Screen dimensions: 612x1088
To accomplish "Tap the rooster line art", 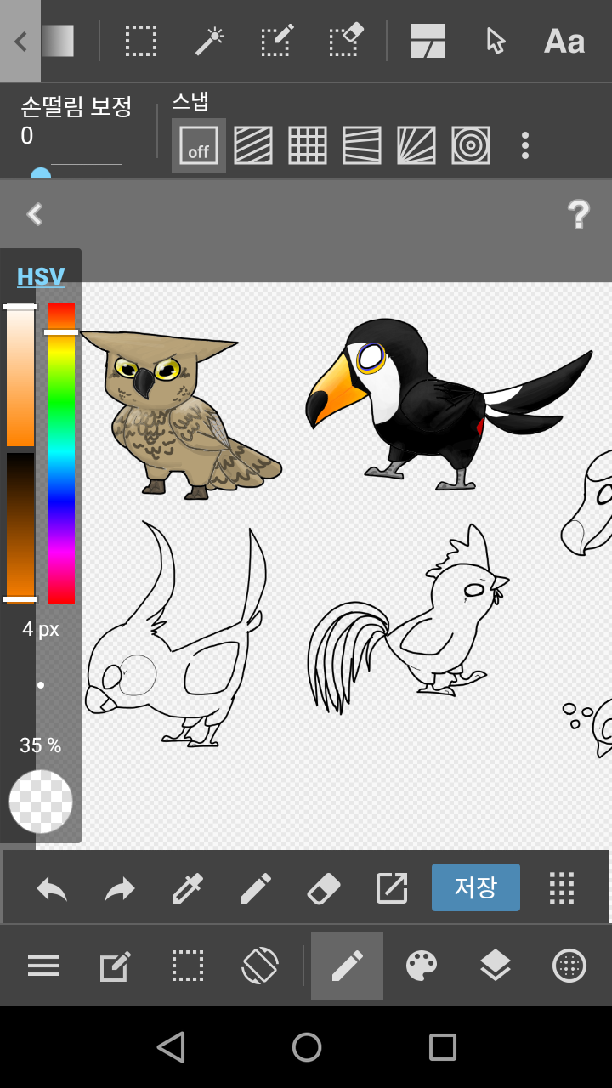I will coord(408,620).
